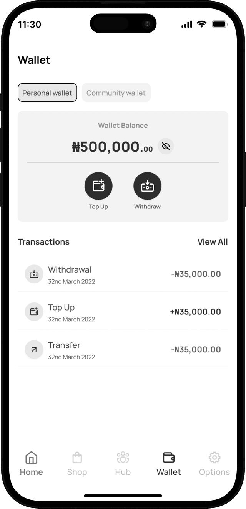
Task: Tap the Top Up wallet icon
Action: [98, 185]
